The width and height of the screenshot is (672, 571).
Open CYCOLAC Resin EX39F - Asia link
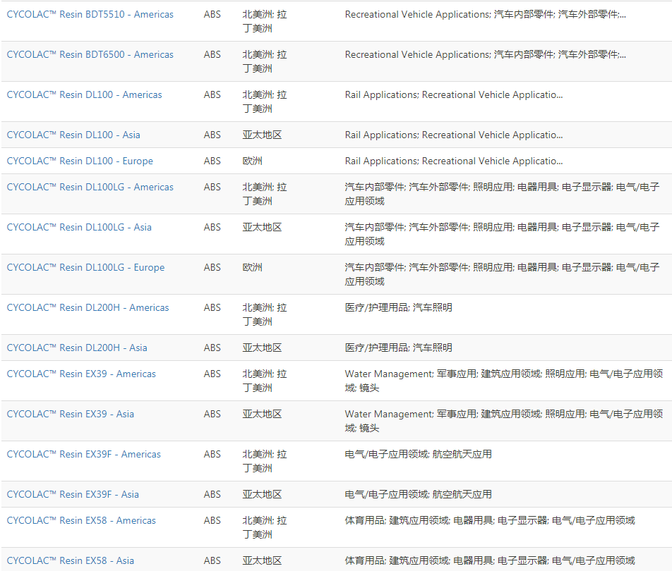click(x=73, y=494)
